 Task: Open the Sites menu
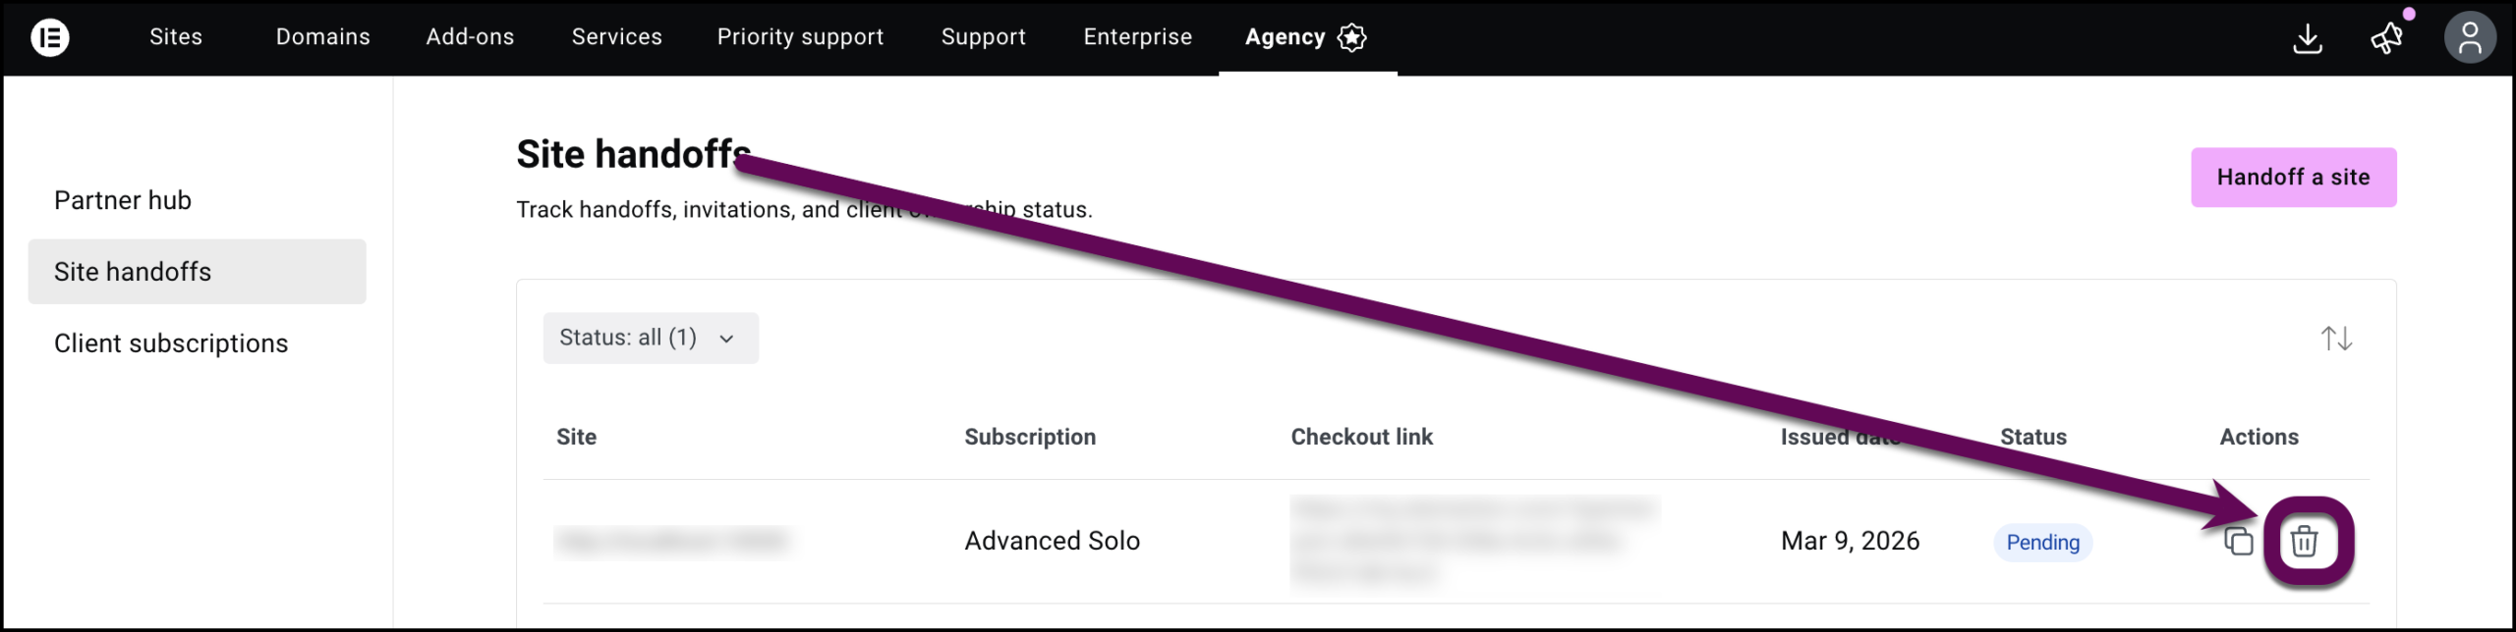tap(176, 37)
